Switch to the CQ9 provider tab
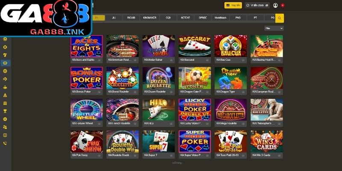 click(x=168, y=18)
